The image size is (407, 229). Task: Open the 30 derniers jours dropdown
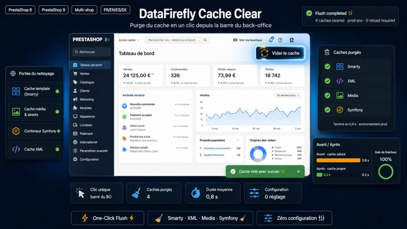(288, 95)
